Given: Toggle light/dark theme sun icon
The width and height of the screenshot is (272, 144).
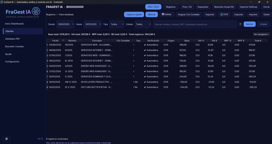Looking at the screenshot, I should point(7,139).
